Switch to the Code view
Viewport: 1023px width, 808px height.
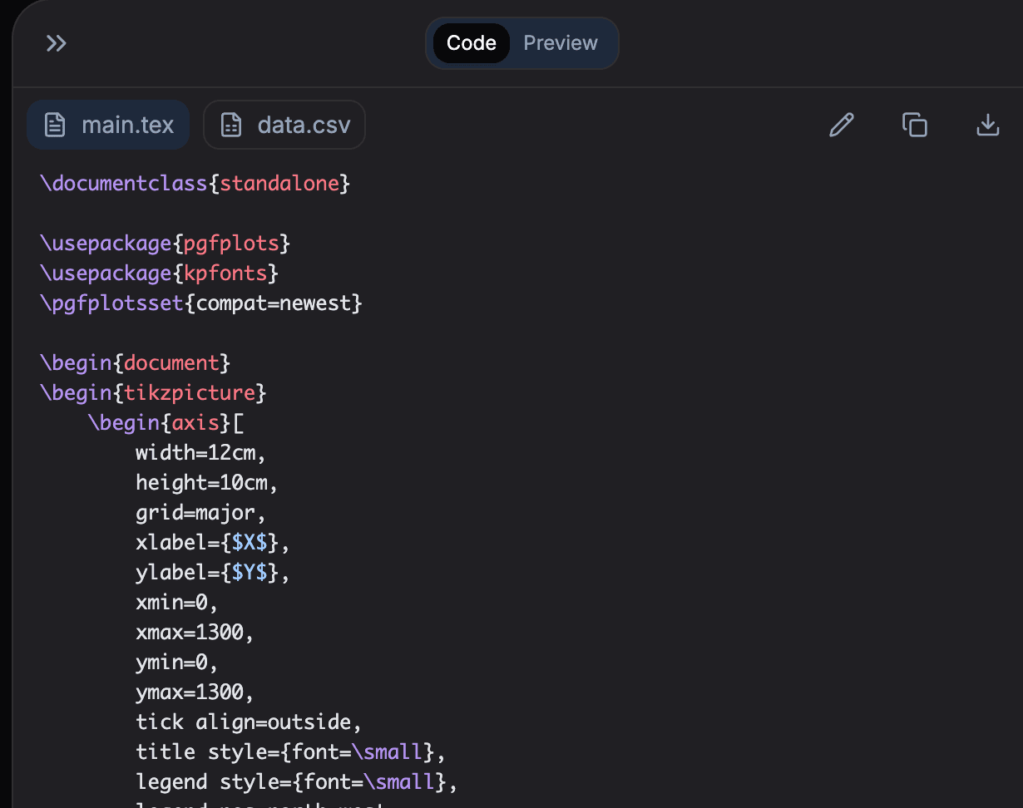tap(471, 43)
